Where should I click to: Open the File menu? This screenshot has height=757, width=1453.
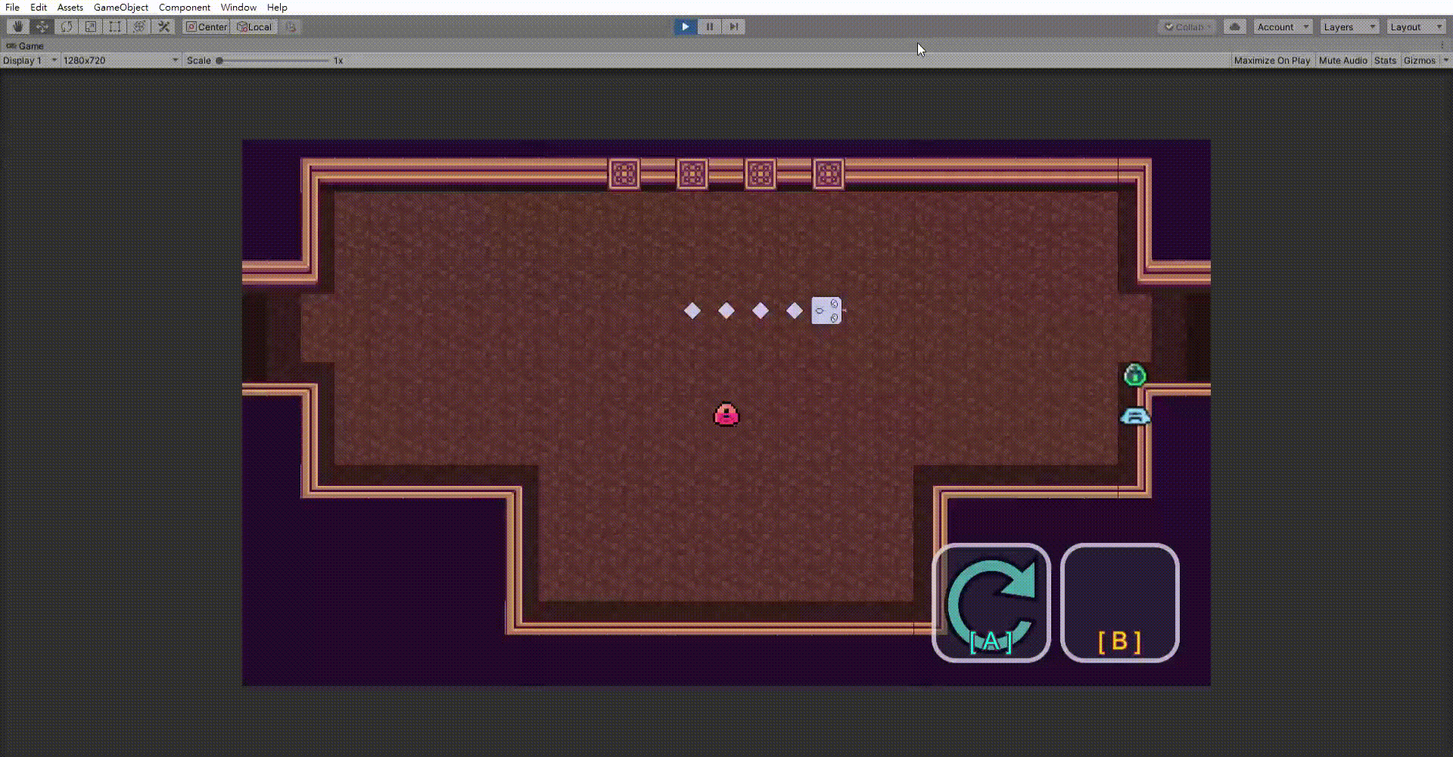tap(12, 7)
